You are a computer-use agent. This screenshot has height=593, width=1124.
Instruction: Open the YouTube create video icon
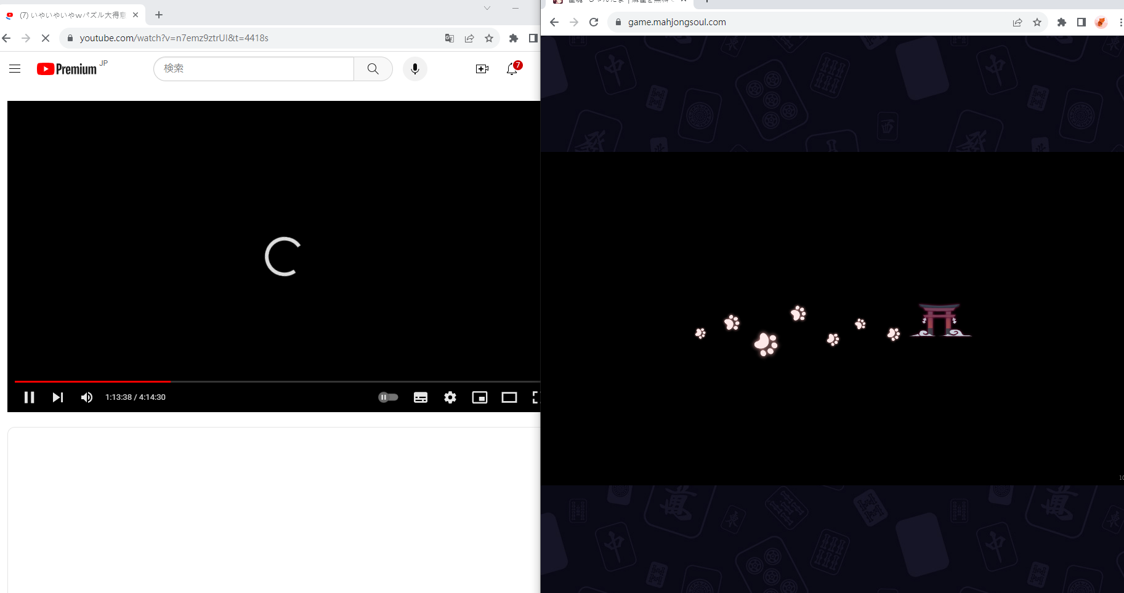pos(482,69)
